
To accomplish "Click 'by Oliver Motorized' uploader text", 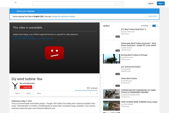I will point(128,32).
